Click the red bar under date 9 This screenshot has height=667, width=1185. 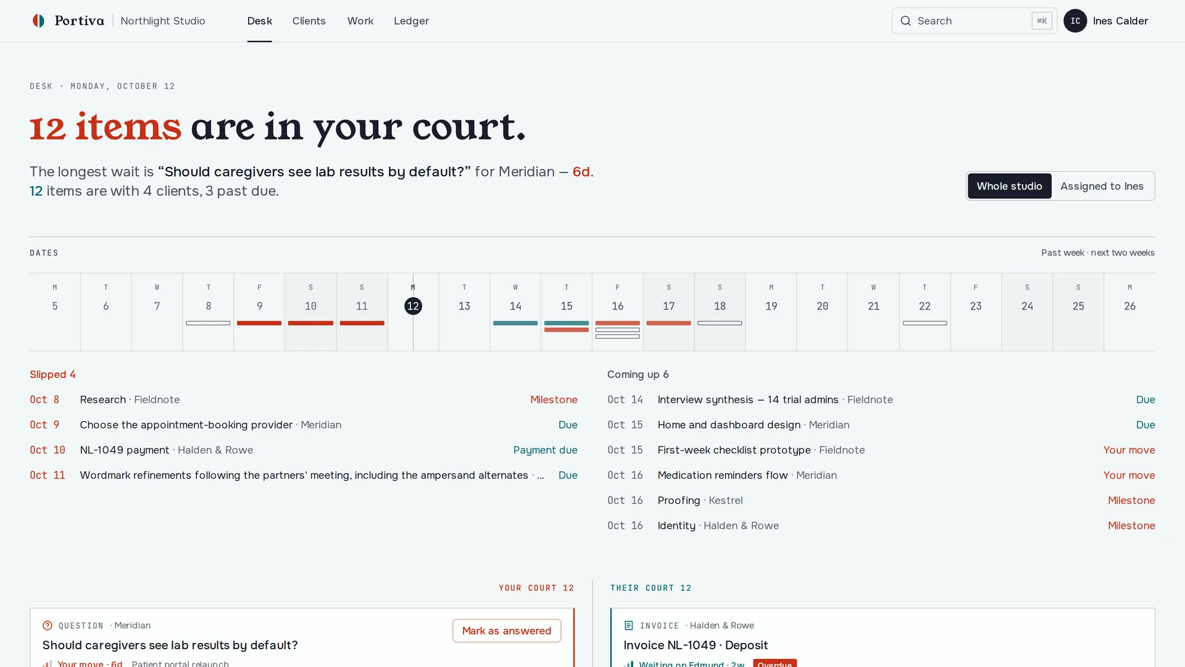pyautogui.click(x=259, y=323)
